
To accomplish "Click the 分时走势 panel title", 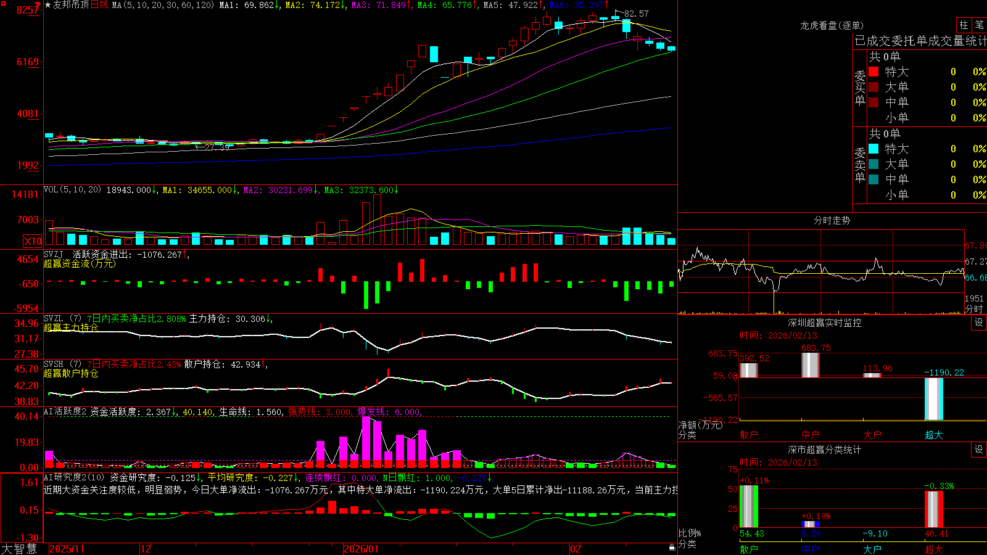I will coord(832,220).
